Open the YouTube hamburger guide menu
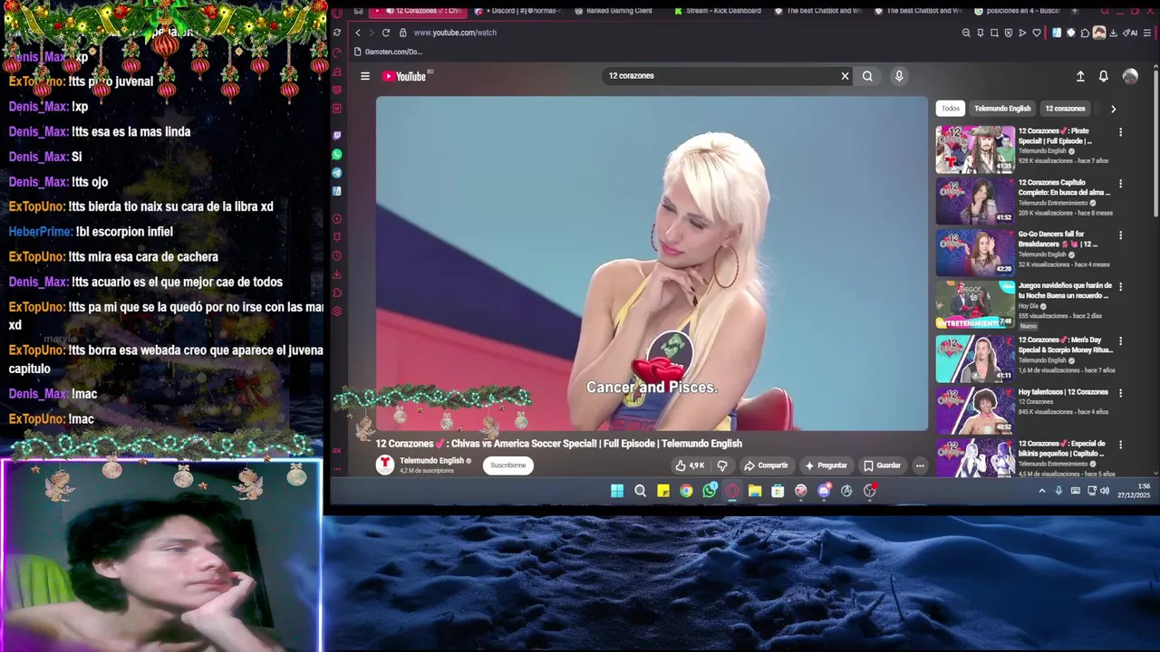 [365, 76]
